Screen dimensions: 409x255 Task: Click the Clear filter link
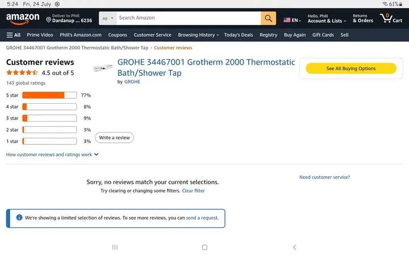(x=193, y=191)
